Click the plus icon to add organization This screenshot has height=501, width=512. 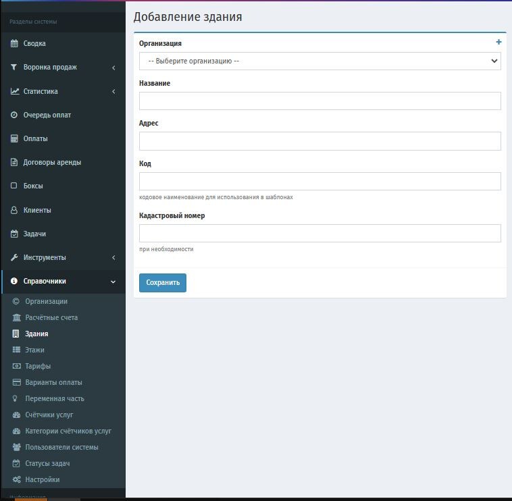click(x=498, y=42)
